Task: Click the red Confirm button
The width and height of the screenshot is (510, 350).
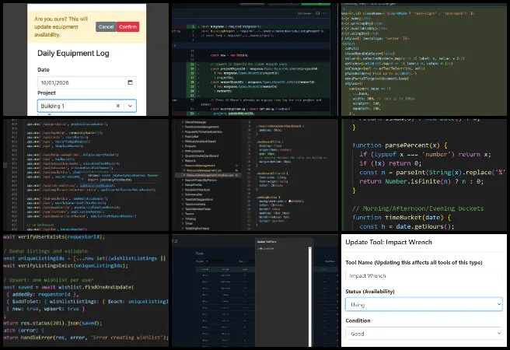Action: click(x=127, y=26)
